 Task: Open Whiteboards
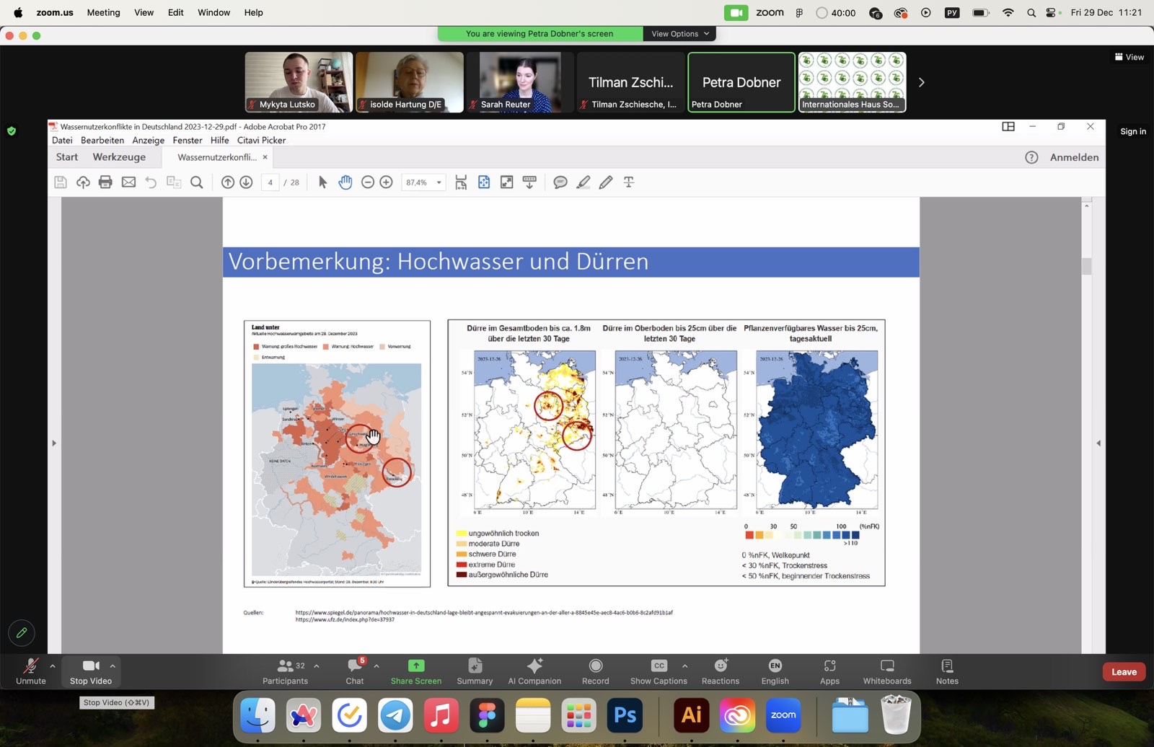pyautogui.click(x=887, y=671)
